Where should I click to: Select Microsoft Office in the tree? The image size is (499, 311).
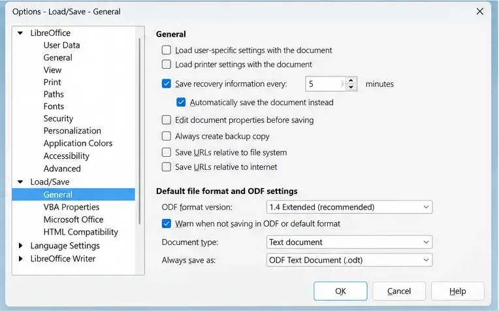74,220
